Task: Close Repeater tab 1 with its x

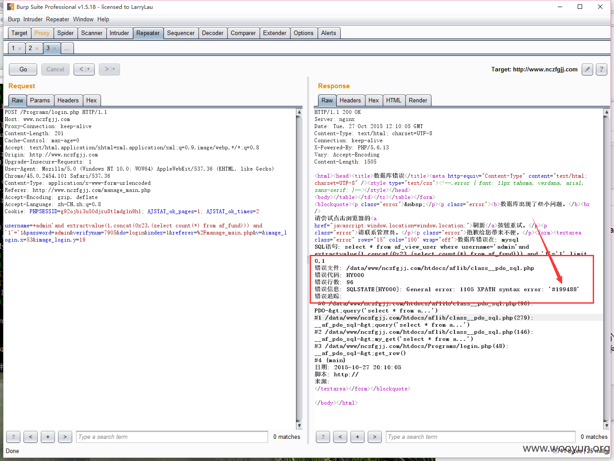Action: (x=20, y=48)
